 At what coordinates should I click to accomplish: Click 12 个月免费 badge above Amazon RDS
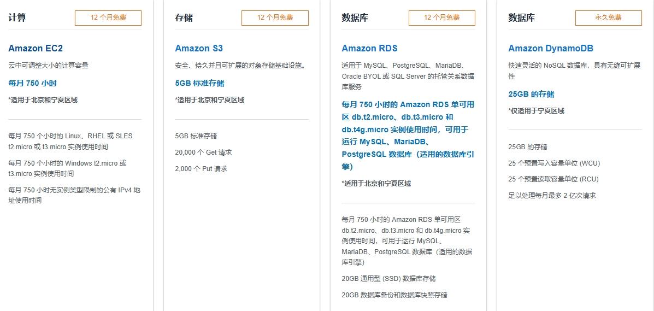(441, 17)
